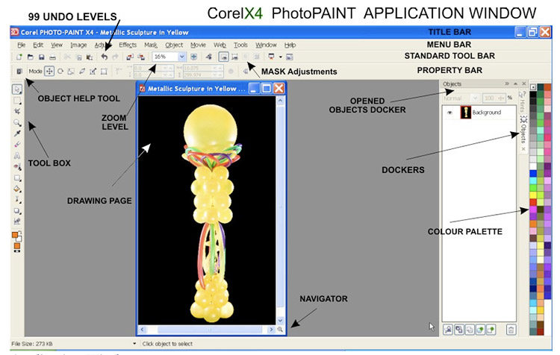This screenshot has height=355, width=560.
Task: Open the zoom level dropdown showing 16%
Action: (182, 57)
